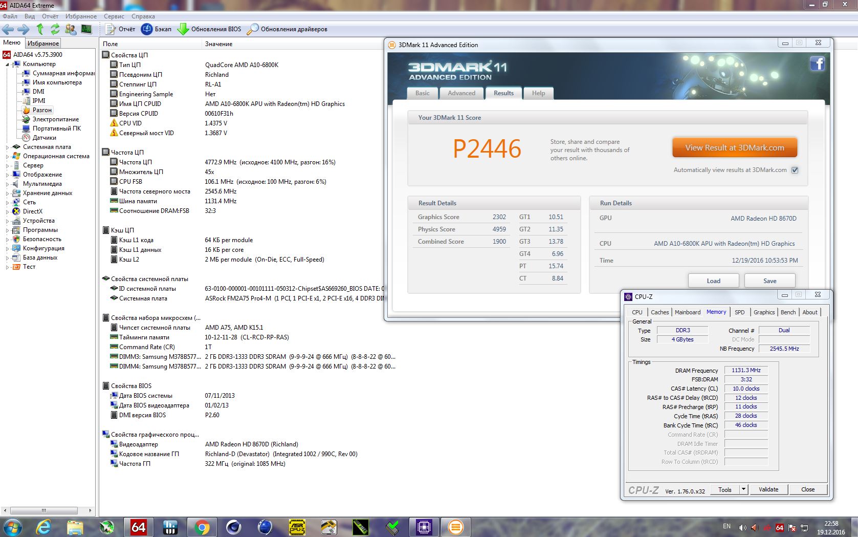Screen dimensions: 858x537
Task: Switch to the SPD tab in CPU-Z
Action: 740,312
